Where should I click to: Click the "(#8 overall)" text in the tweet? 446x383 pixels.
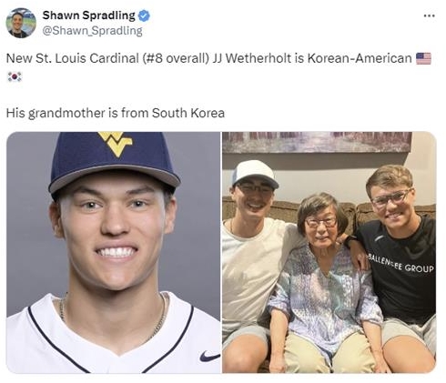pos(176,58)
